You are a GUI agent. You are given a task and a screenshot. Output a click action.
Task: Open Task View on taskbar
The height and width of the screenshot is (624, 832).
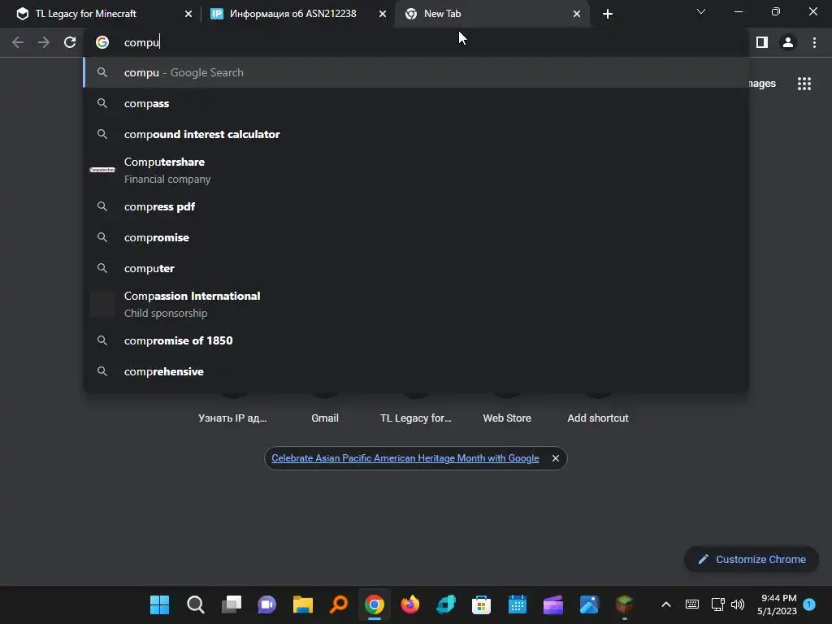(232, 604)
